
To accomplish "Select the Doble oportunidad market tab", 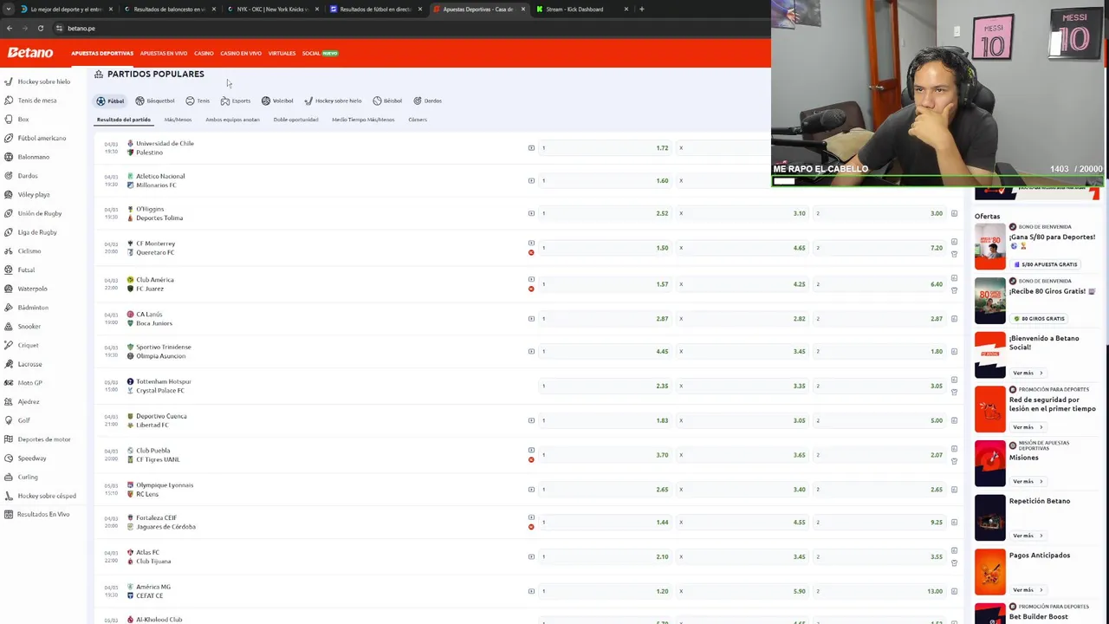I will [295, 120].
